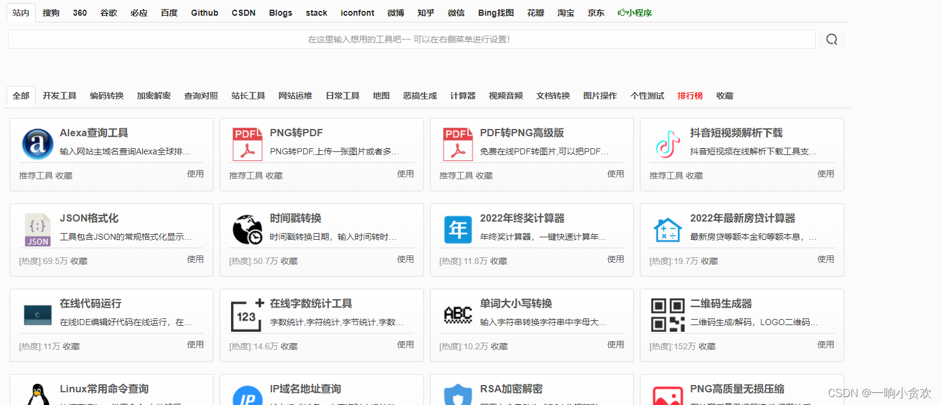Switch to the Github search tab
The image size is (941, 405).
click(204, 12)
